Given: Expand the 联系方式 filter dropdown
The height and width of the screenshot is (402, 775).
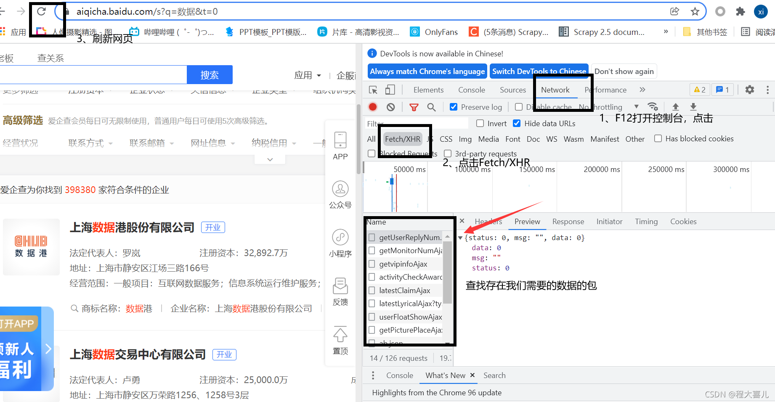Looking at the screenshot, I should tap(90, 143).
